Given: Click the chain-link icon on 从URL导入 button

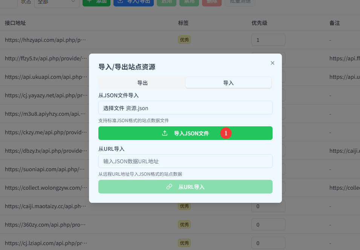Looking at the screenshot, I should click(x=169, y=187).
